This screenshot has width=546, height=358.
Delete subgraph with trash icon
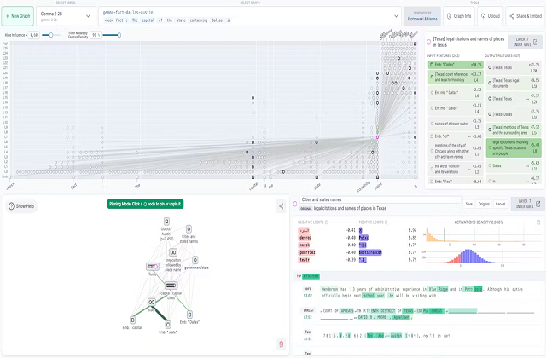[x=282, y=344]
